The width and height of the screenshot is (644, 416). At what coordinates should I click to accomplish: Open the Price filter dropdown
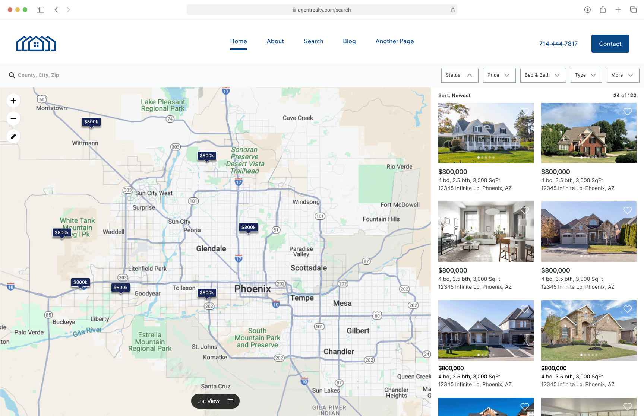(499, 75)
